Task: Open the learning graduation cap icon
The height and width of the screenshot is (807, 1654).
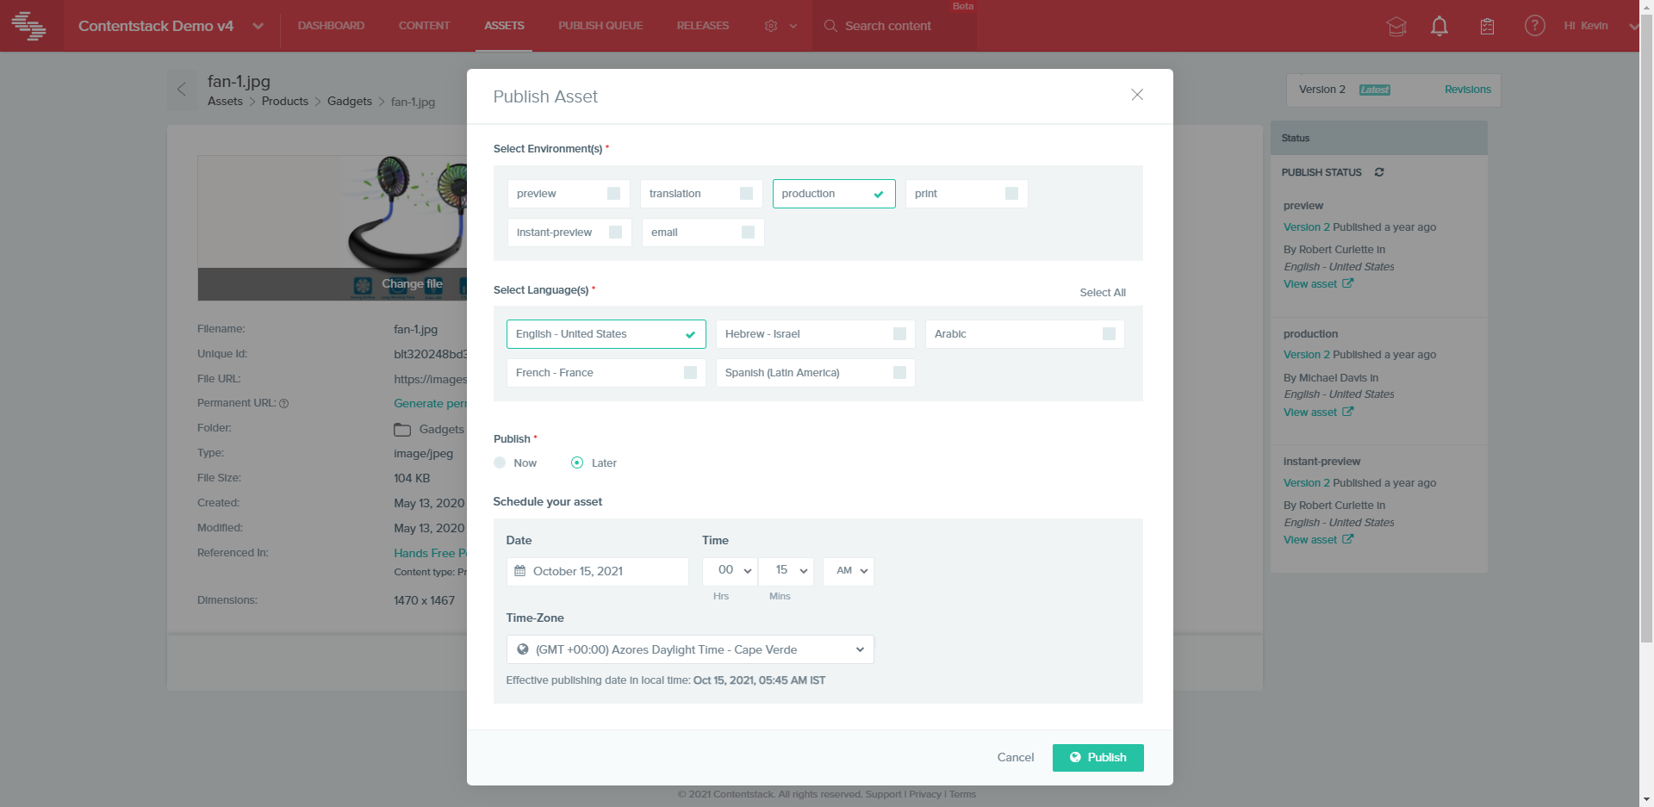Action: coord(1396,26)
